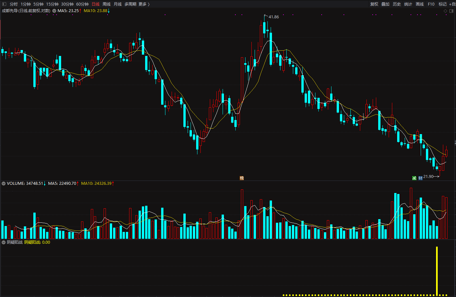This screenshot has height=297, width=456.
Task: Open the 历史 history function
Action: [397, 4]
